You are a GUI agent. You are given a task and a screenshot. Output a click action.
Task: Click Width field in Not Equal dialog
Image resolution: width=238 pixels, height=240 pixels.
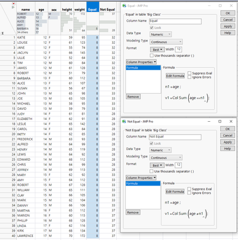[178, 165]
